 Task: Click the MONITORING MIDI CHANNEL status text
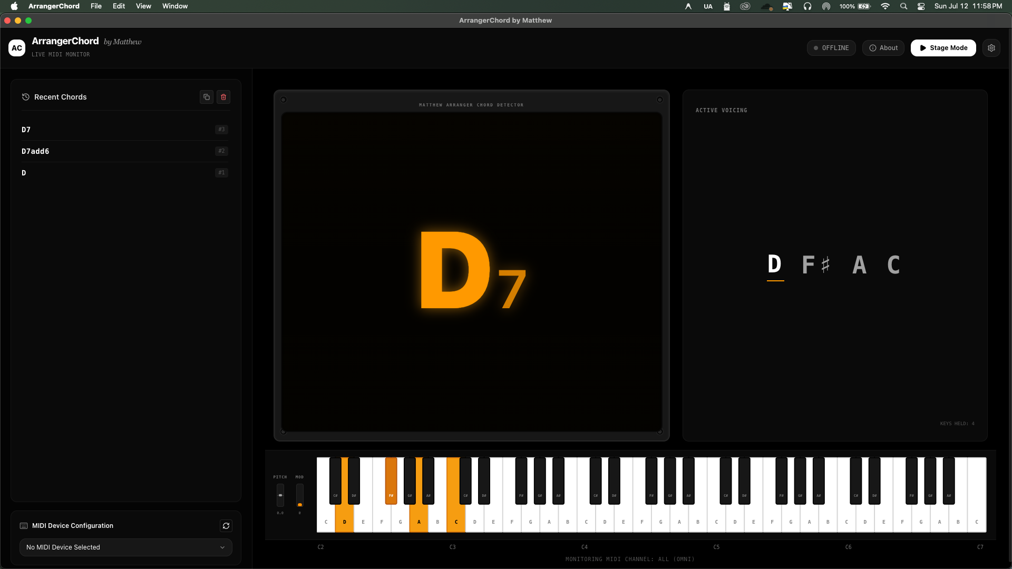pos(630,560)
